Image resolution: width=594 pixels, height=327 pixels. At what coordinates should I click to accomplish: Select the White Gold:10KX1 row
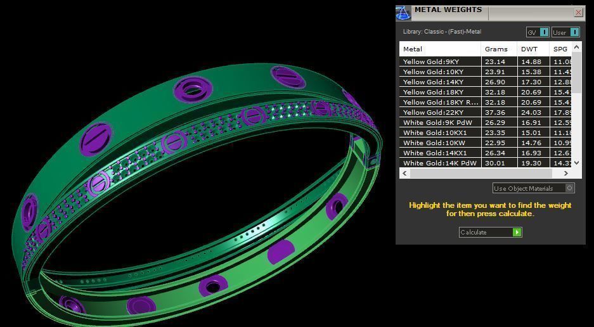pyautogui.click(x=485, y=132)
